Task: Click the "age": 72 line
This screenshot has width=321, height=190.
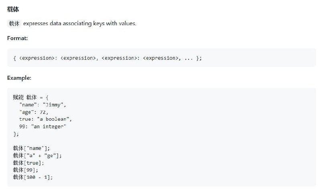Action: tap(34, 112)
